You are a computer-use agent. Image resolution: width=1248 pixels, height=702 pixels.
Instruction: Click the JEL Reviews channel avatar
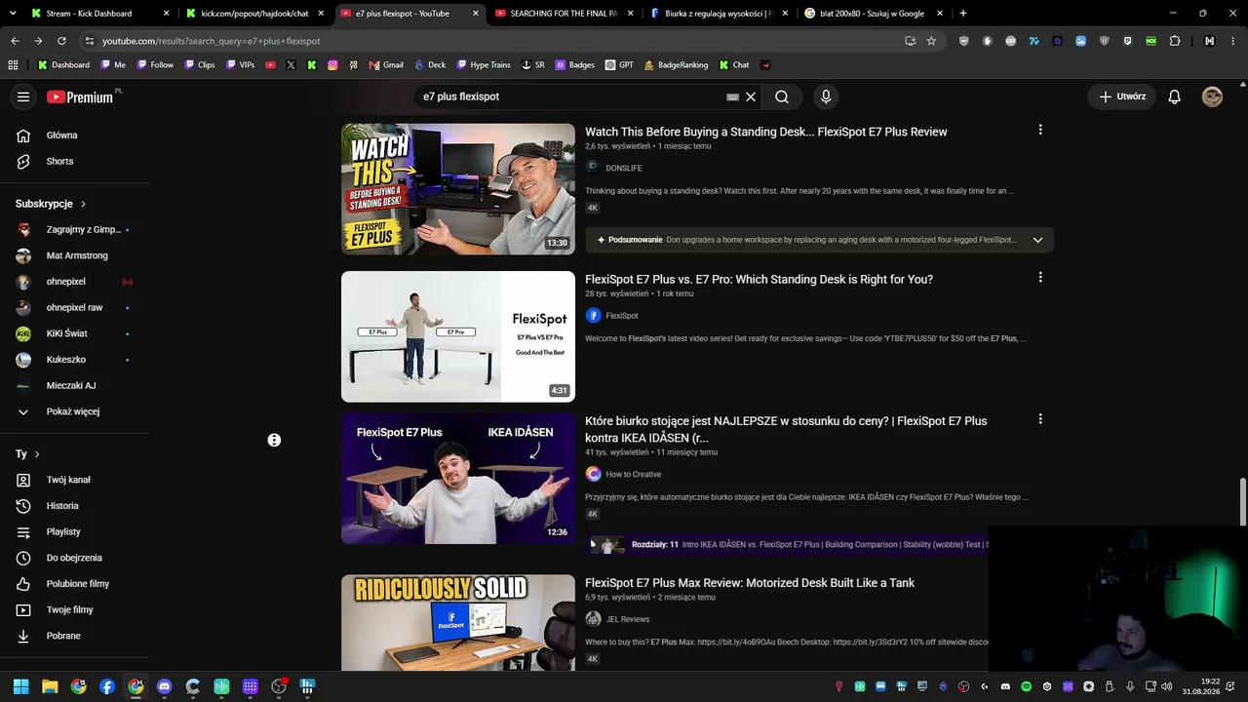593,619
